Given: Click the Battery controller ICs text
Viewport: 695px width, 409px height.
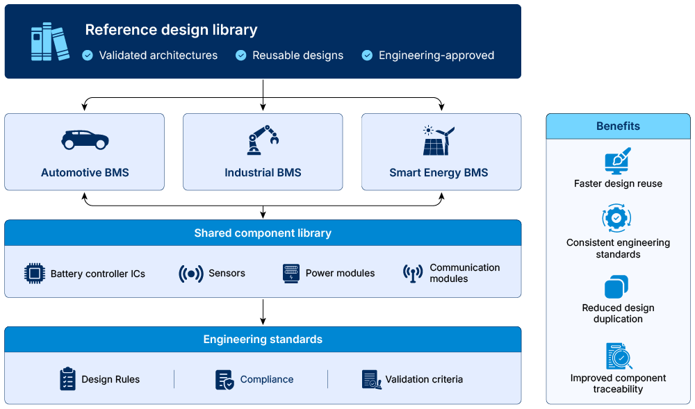Looking at the screenshot, I should pyautogui.click(x=98, y=274).
